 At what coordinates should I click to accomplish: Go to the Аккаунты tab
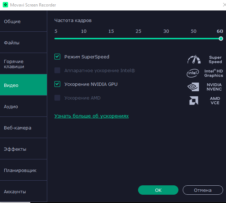pos(23,191)
